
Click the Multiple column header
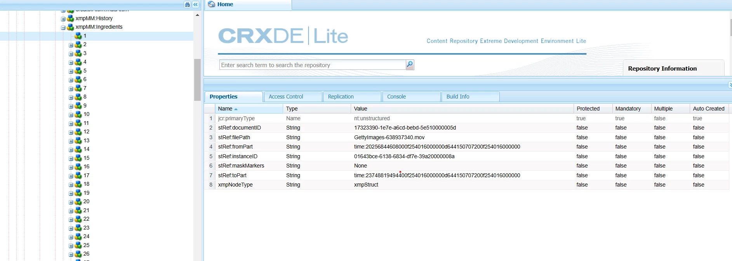[x=671, y=109]
